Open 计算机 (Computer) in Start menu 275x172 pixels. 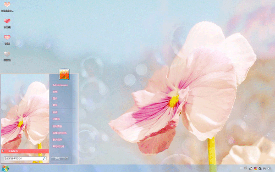(x=56, y=119)
